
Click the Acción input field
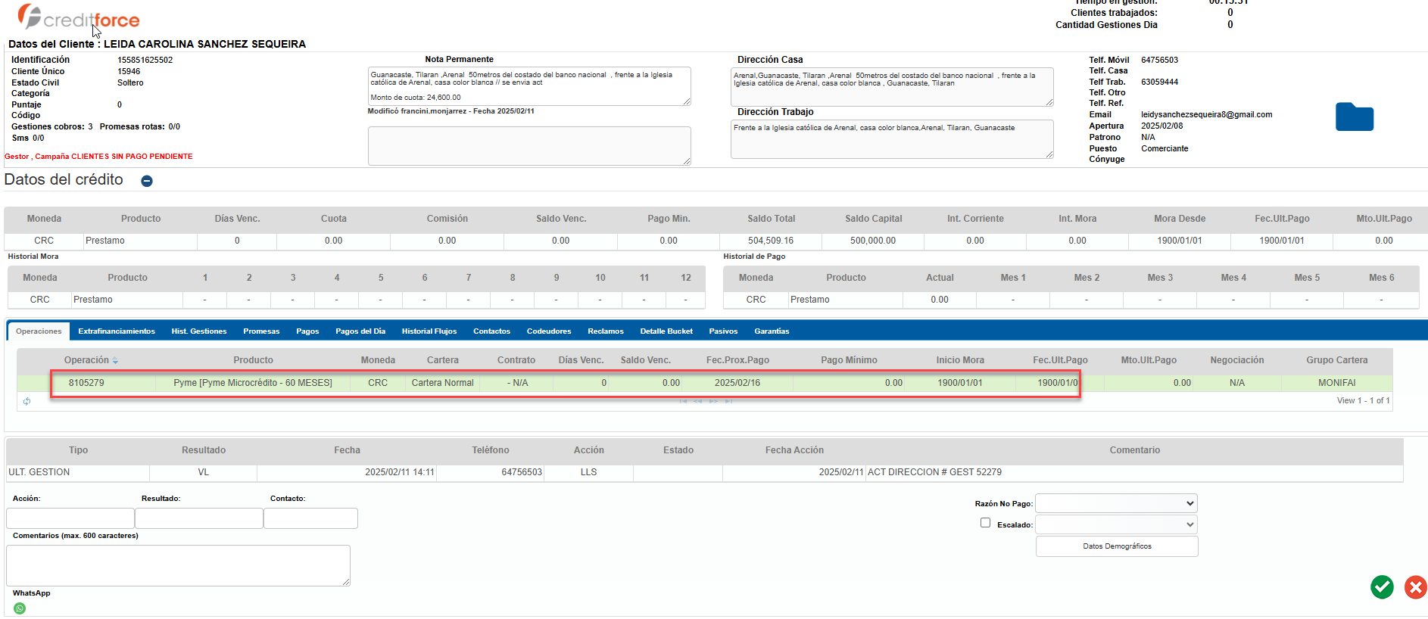(70, 518)
